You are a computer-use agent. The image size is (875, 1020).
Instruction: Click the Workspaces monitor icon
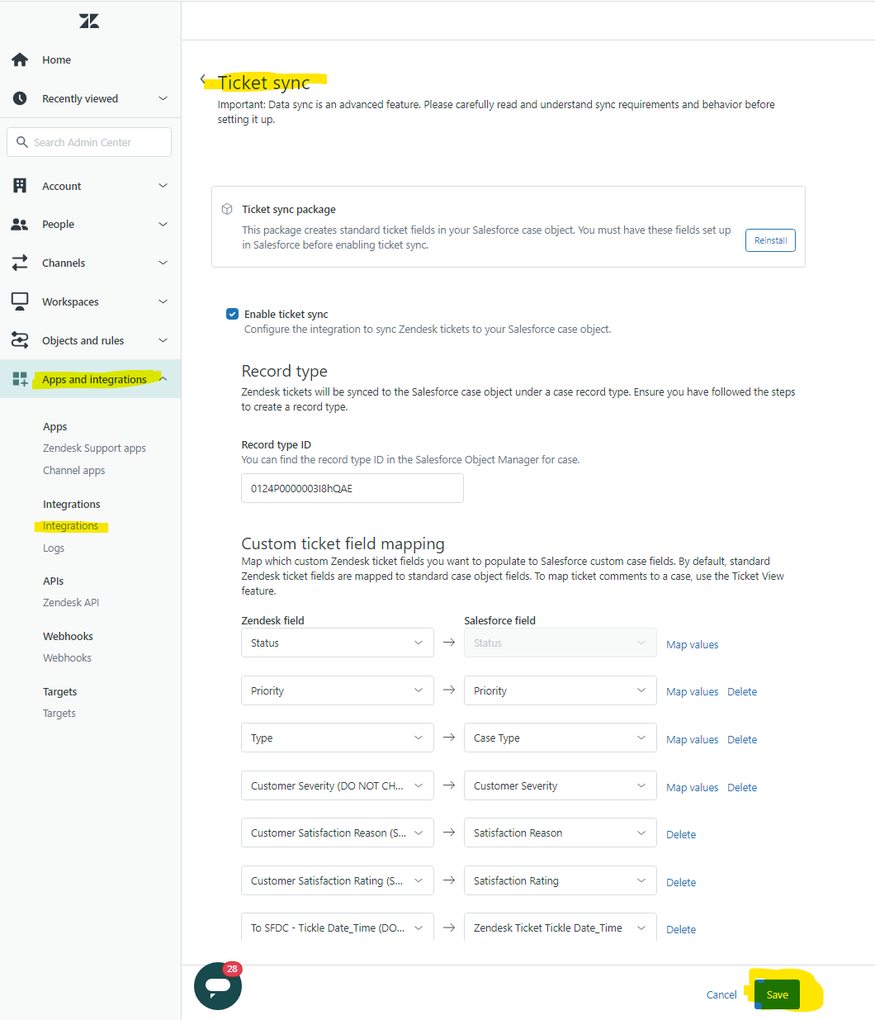click(20, 301)
